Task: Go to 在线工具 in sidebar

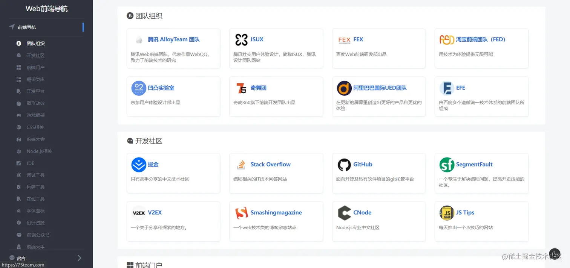Action: 35,199
